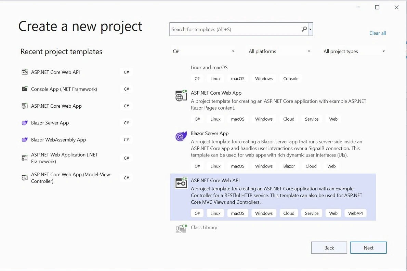
Task: Select Blazor WebAssembly App recent template
Action: coord(77,139)
